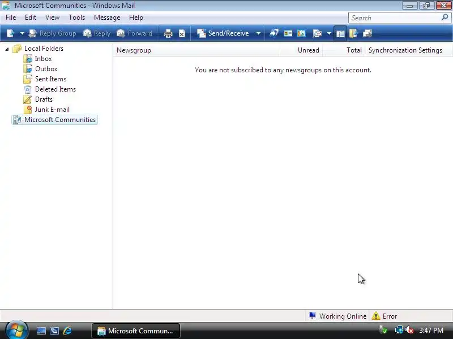The width and height of the screenshot is (453, 339).
Task: Launch Internet Explorer from quick launch
Action: 67,331
